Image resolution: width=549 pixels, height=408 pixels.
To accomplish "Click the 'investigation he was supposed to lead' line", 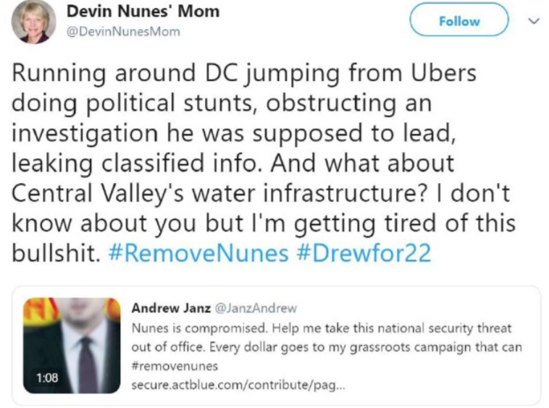I will click(234, 133).
